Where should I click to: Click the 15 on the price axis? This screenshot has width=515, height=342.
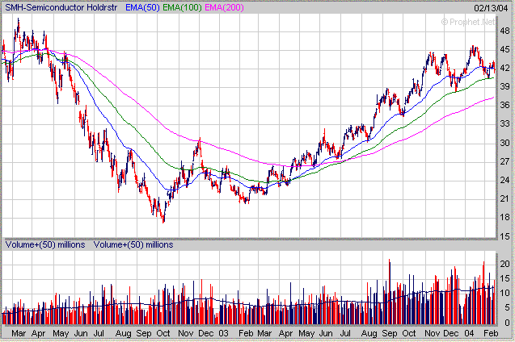coord(504,236)
